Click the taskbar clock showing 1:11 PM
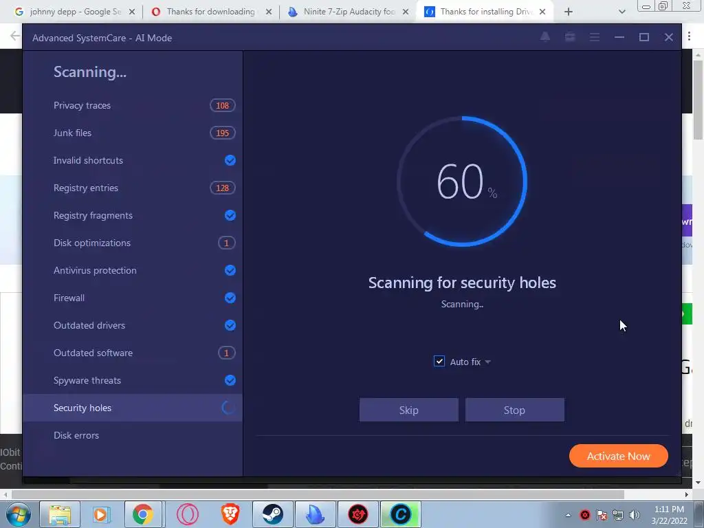Viewport: 704px width, 528px height. [x=669, y=515]
